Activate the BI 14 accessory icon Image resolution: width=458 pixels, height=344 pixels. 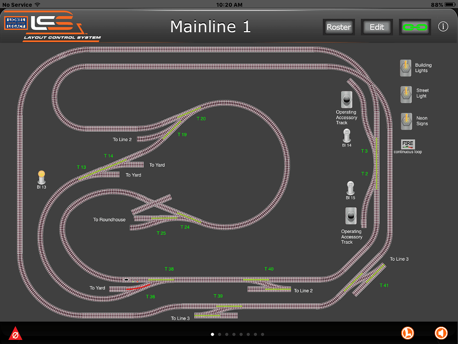347,136
